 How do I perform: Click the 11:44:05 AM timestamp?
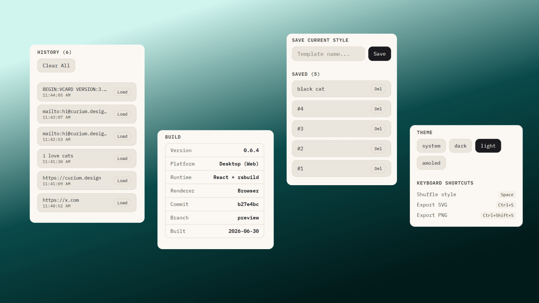(57, 95)
